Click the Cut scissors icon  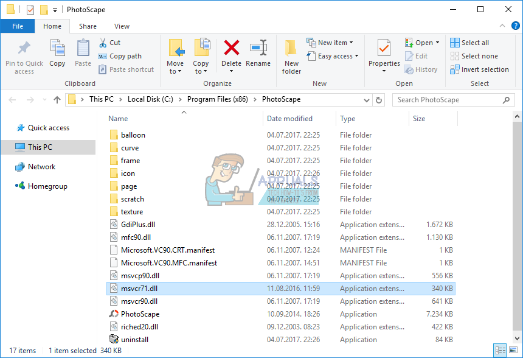(x=103, y=43)
